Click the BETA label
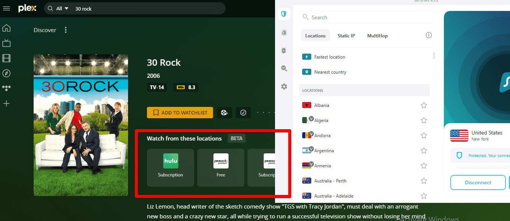Screen dimensions: 510x221 click(236, 138)
